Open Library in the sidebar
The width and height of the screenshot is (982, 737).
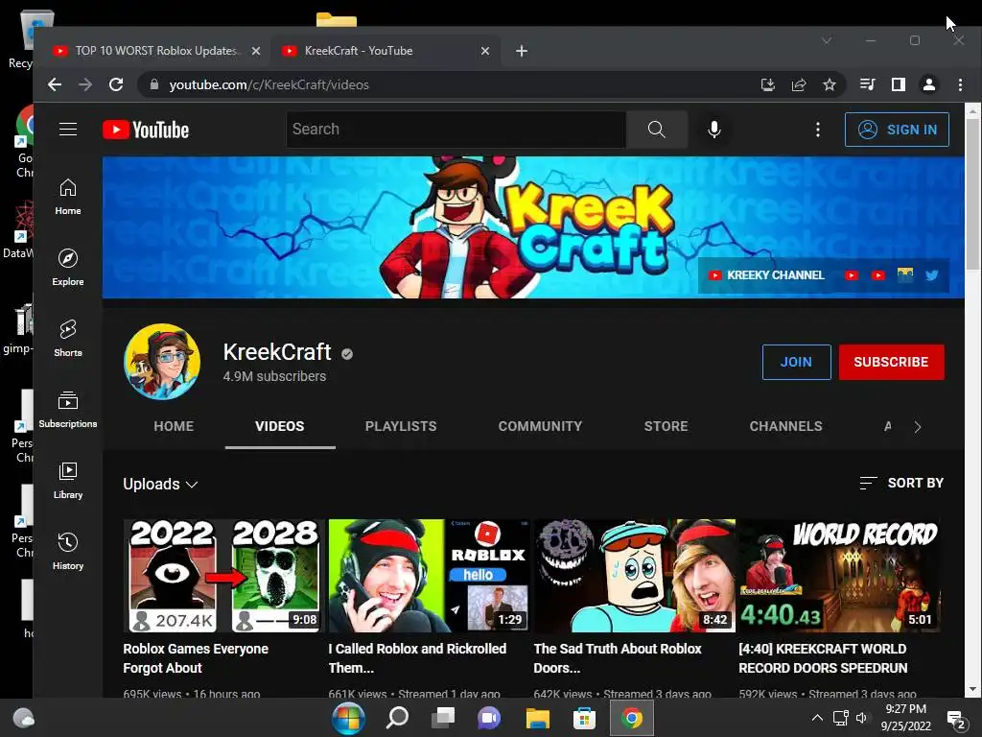(68, 481)
